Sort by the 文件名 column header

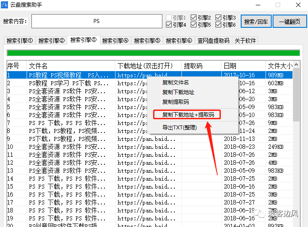71,66
